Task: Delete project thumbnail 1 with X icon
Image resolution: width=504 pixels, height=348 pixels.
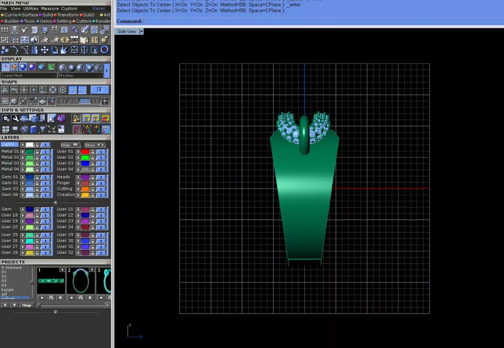Action: click(x=60, y=298)
